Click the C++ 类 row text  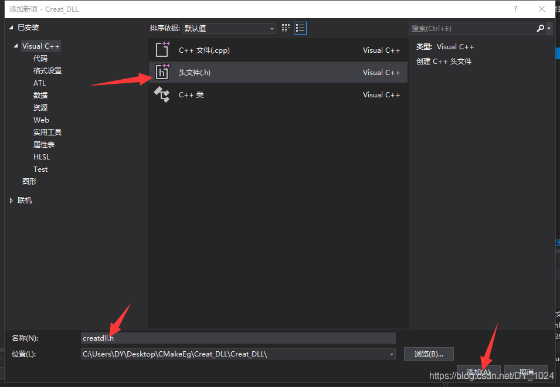(x=191, y=95)
